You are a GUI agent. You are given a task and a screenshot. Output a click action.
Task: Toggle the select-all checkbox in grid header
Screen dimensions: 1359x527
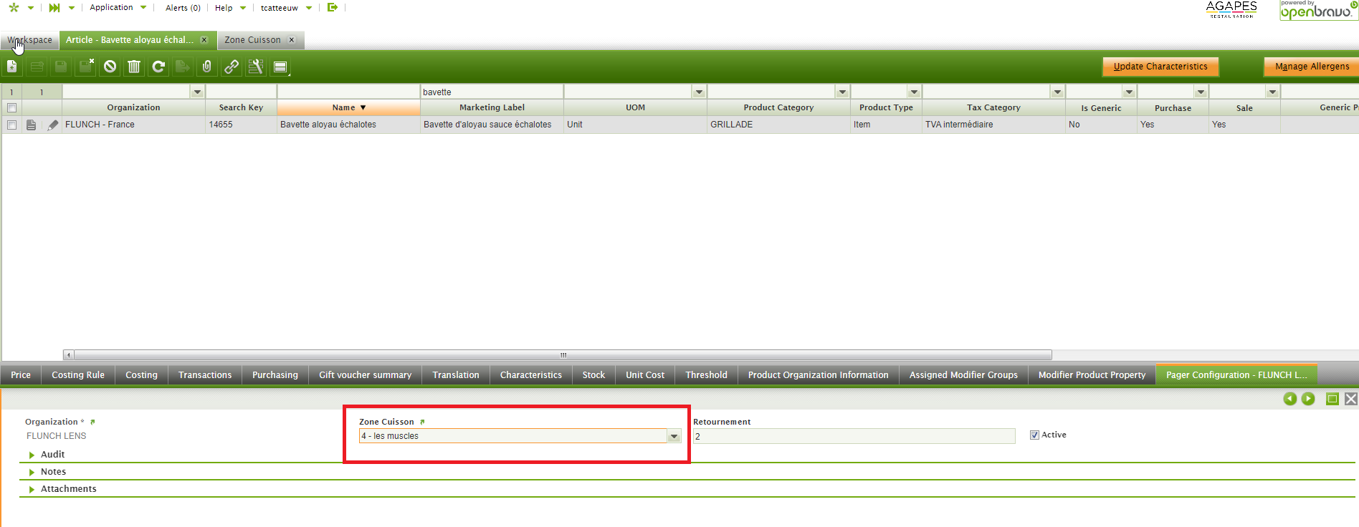coord(11,107)
